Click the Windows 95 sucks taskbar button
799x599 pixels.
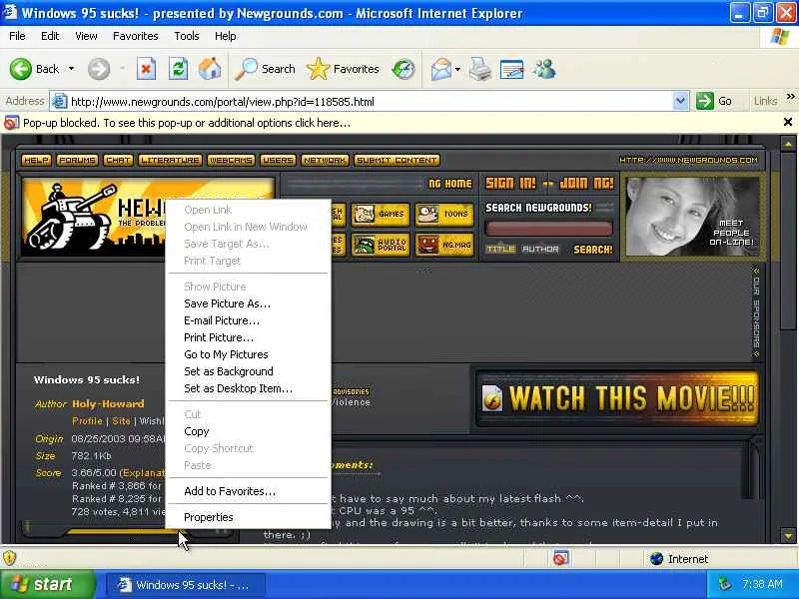pos(186,585)
